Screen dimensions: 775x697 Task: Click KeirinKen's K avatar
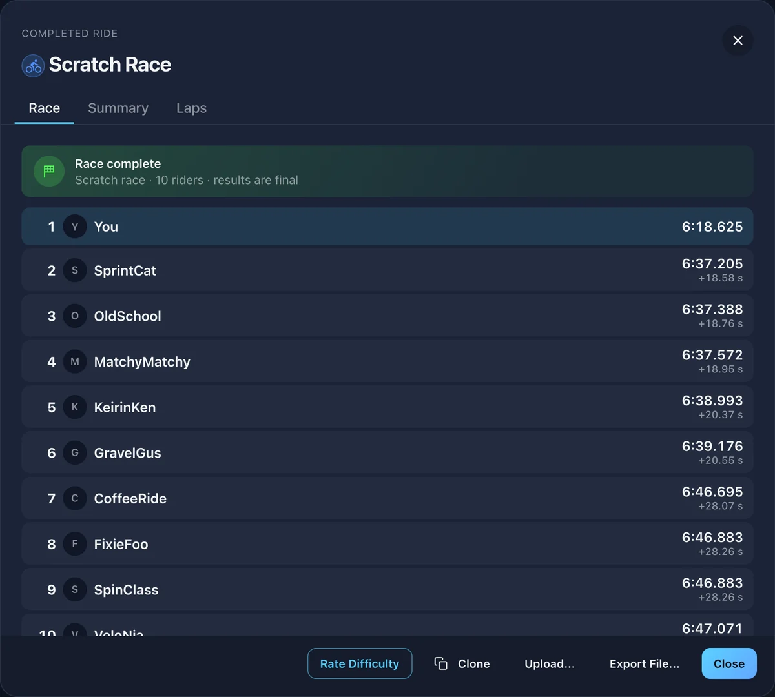pos(75,407)
